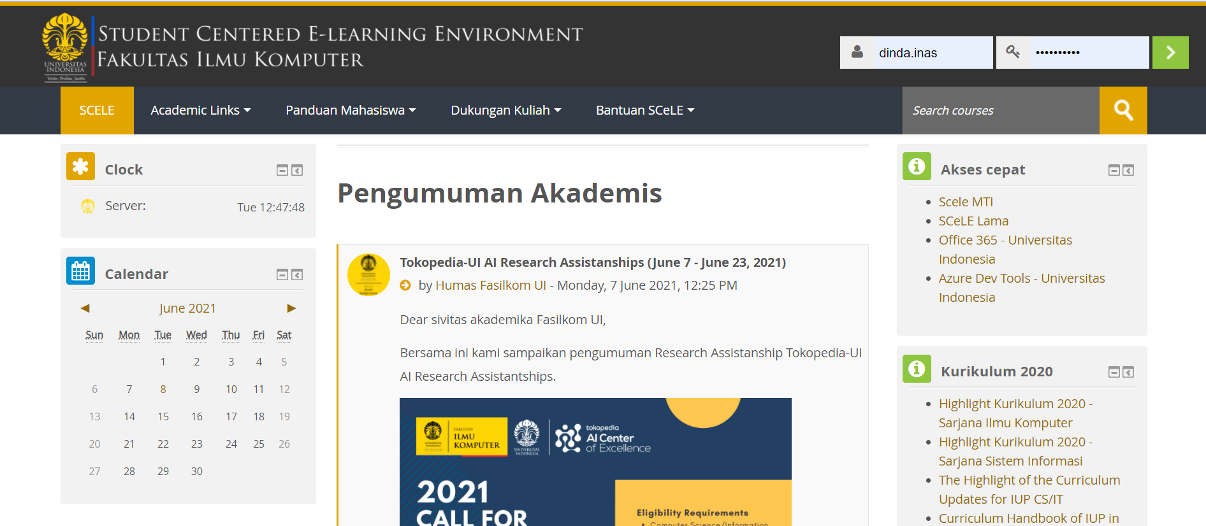Click the Student Centered E-Learning Environment title
Viewport: 1206px width, 526px height.
click(340, 34)
